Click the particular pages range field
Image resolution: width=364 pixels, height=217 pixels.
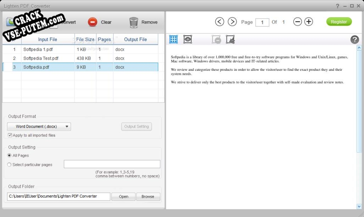click(x=112, y=164)
